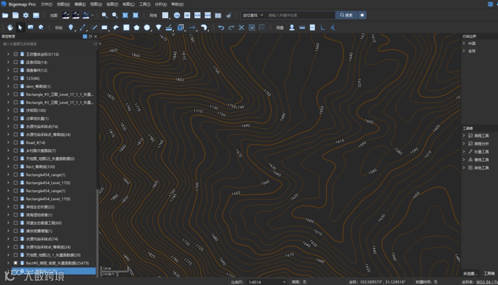Open the folder icon in the top toolbar
This screenshot has width=498, height=285.
(x=5, y=15)
